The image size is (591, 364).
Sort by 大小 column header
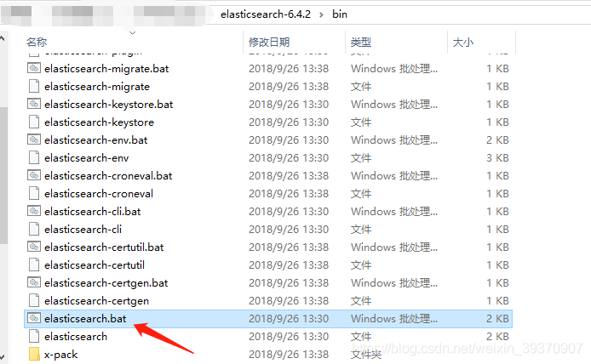463,43
